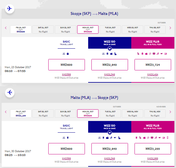The height and width of the screenshot is (168, 176).
Task: Show earlier outbound dates with left arrow
Action: click(x=6, y=28)
